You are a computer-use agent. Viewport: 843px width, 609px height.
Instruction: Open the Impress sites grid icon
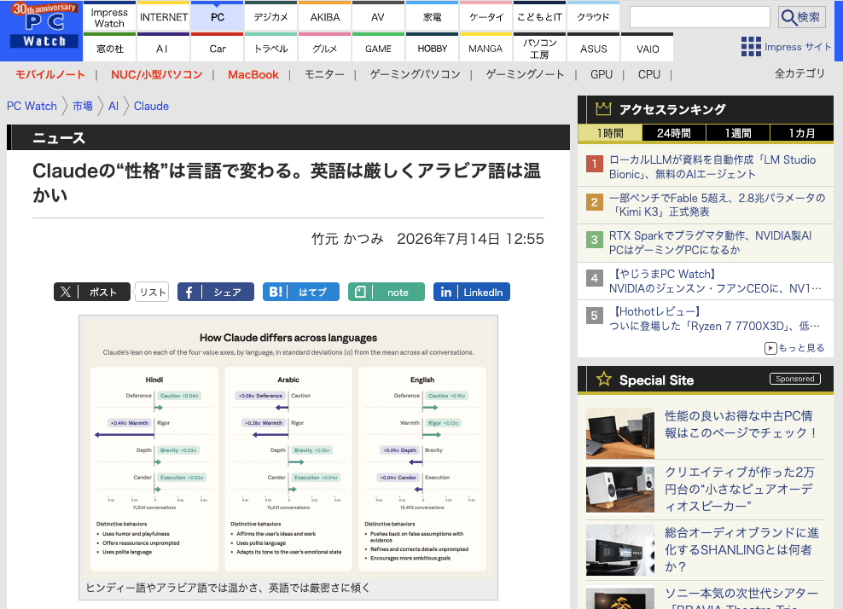tap(751, 47)
